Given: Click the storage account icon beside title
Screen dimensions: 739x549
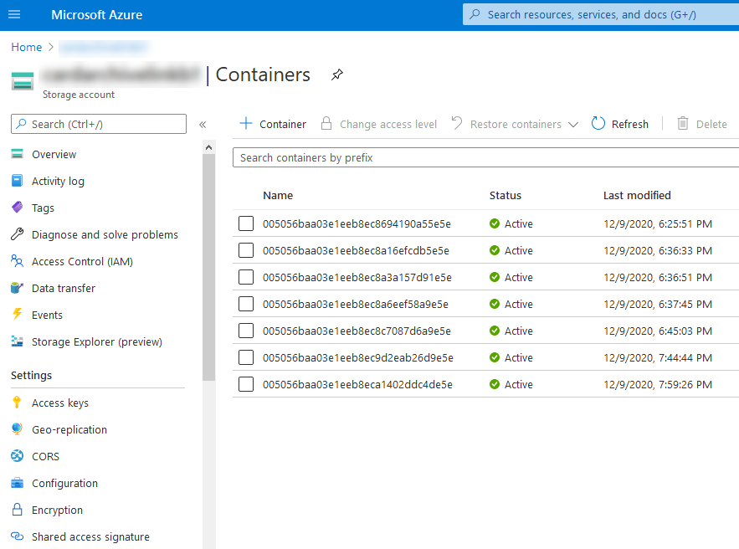Looking at the screenshot, I should coord(23,81).
